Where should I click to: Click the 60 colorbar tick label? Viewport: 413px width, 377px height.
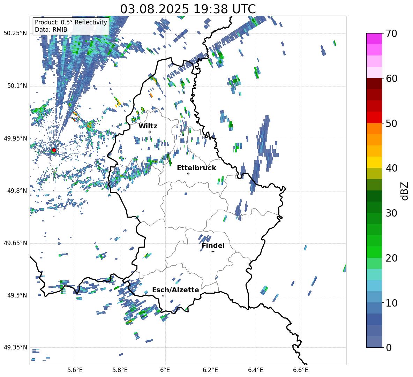[x=392, y=78]
